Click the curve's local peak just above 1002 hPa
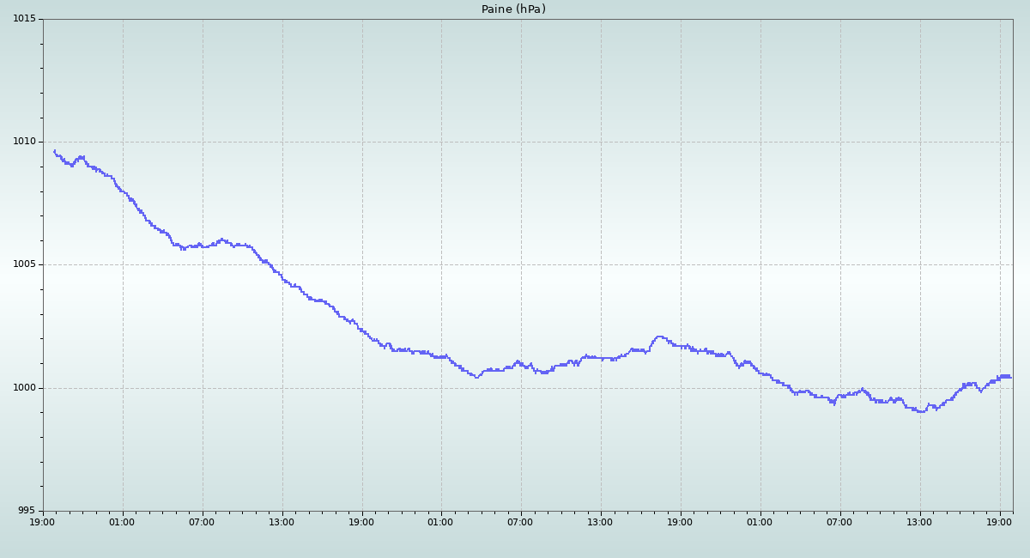 [x=658, y=337]
